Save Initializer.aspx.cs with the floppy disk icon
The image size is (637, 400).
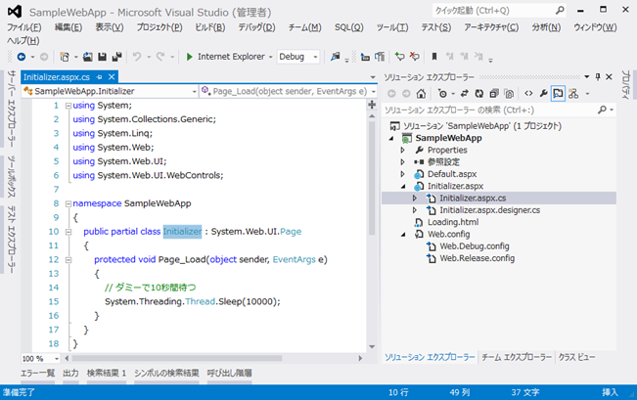pos(102,57)
